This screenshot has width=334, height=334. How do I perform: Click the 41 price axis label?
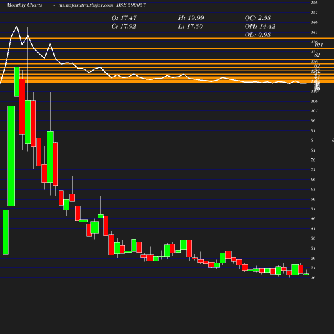(x=313, y=228)
